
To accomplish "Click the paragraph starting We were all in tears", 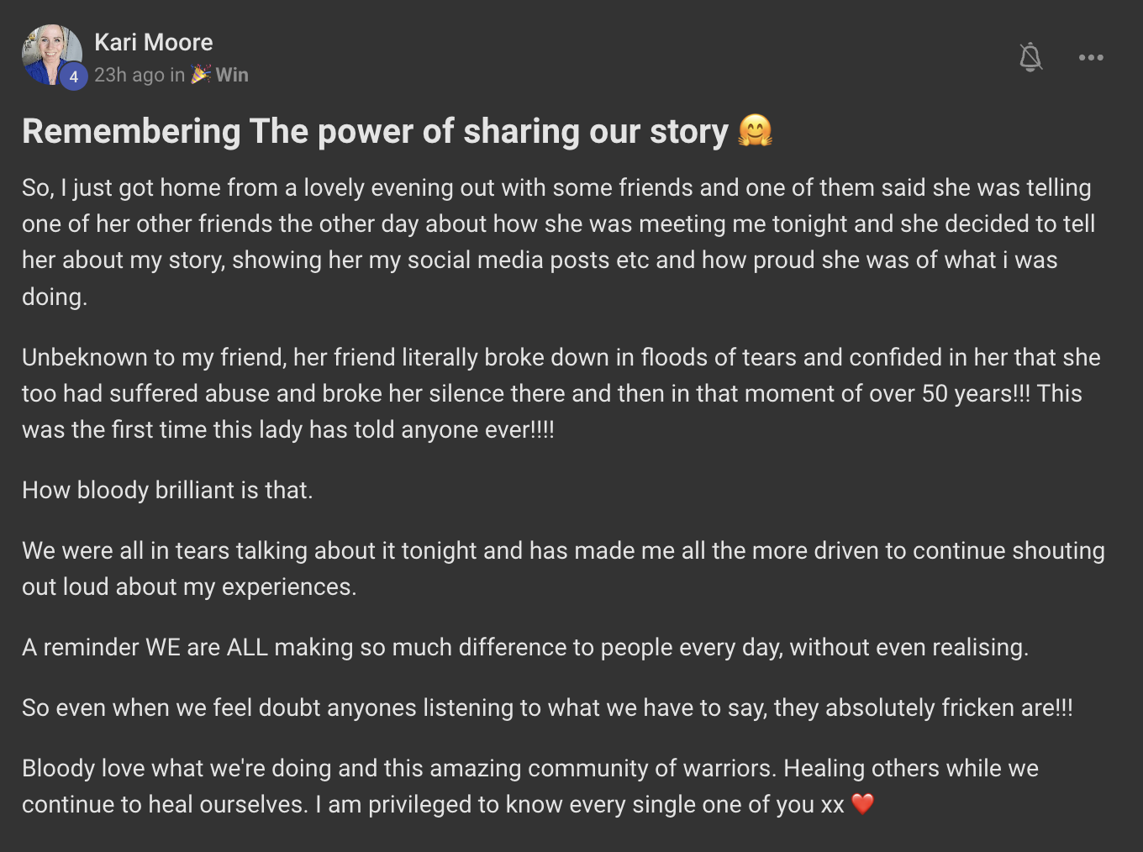I will point(563,569).
